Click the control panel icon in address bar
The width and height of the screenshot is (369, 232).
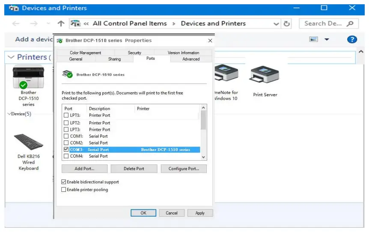75,23
